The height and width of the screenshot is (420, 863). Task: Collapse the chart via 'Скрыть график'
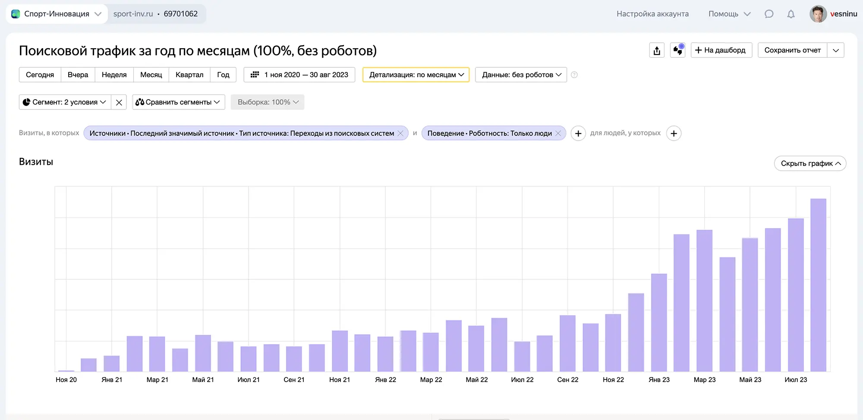click(809, 163)
